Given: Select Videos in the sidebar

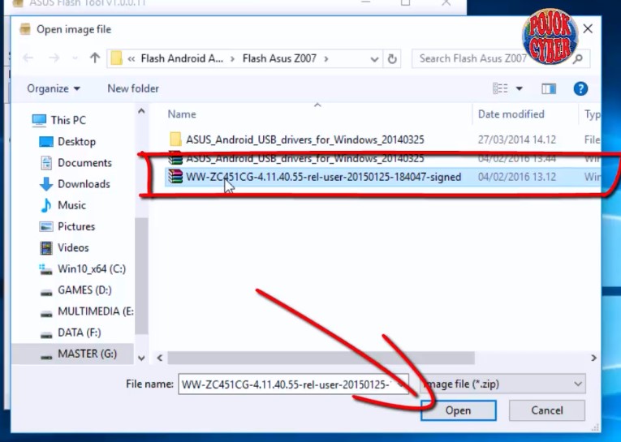Looking at the screenshot, I should click(73, 247).
